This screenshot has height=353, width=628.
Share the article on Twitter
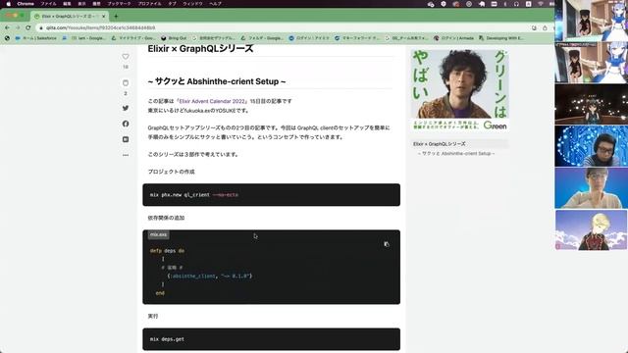coord(126,108)
